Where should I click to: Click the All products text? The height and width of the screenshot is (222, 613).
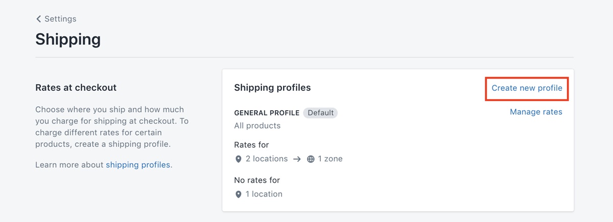coord(257,126)
